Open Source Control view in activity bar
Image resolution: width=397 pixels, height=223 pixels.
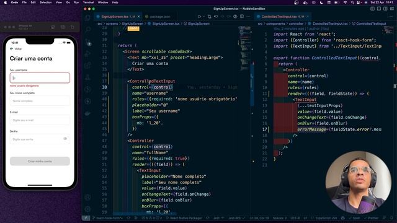[x=87, y=42]
